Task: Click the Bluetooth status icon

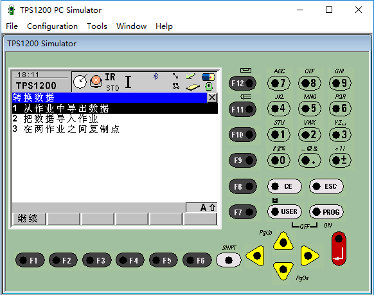Action: pos(156,76)
